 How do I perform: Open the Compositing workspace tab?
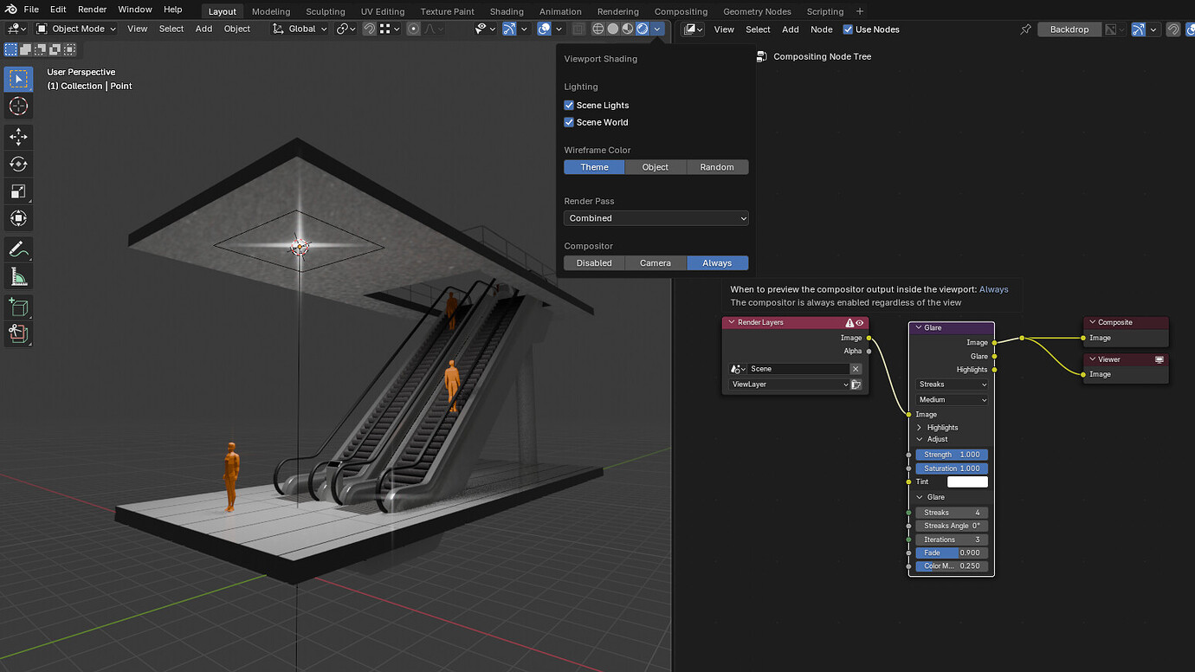click(x=681, y=11)
